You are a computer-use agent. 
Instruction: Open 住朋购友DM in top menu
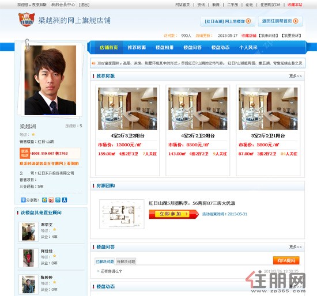coord(270,5)
